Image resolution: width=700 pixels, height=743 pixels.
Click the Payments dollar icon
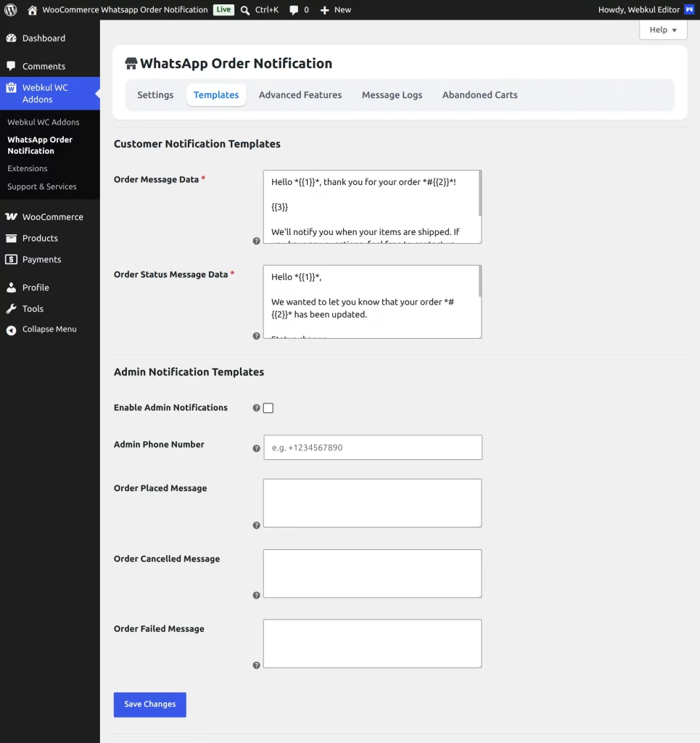[12, 259]
